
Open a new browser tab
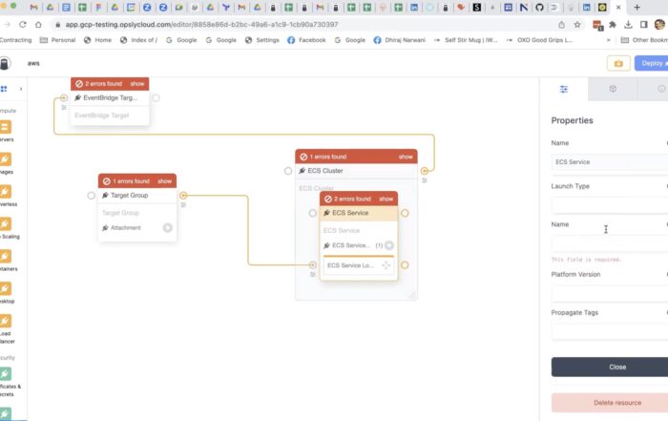tap(637, 8)
